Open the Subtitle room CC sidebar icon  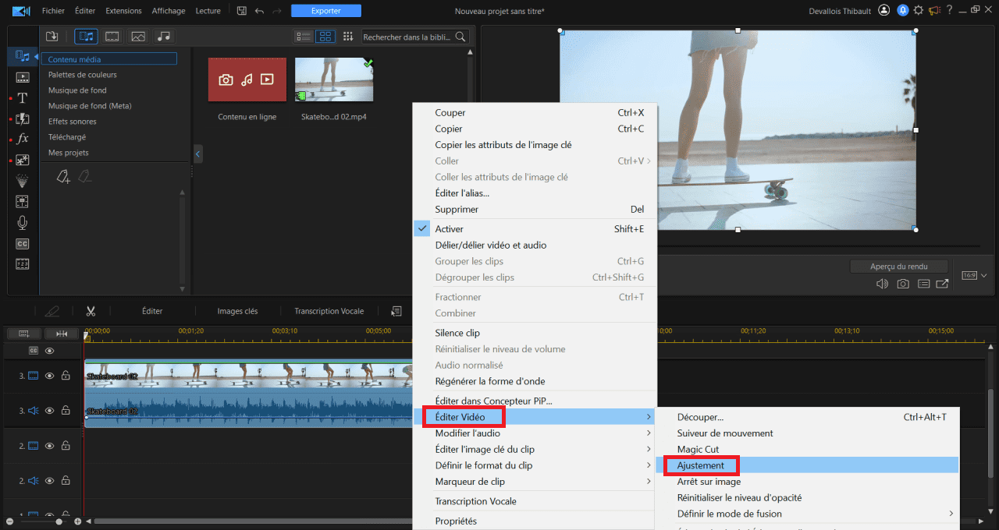point(23,244)
